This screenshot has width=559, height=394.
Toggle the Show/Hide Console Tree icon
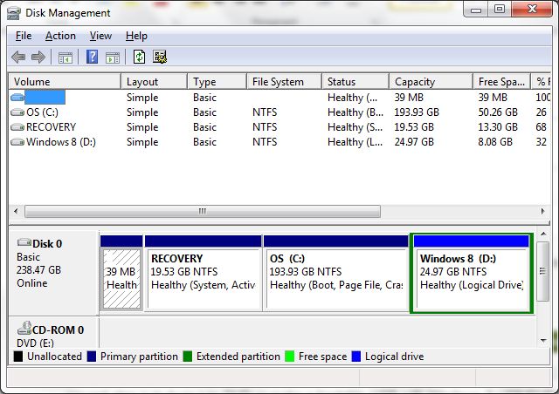point(65,58)
